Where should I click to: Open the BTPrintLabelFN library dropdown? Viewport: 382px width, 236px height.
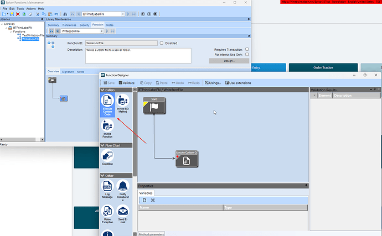coord(123,14)
